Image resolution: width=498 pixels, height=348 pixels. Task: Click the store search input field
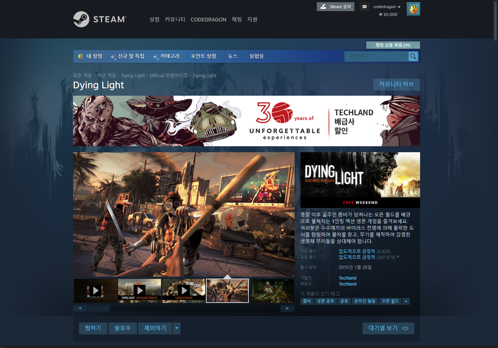click(x=377, y=56)
